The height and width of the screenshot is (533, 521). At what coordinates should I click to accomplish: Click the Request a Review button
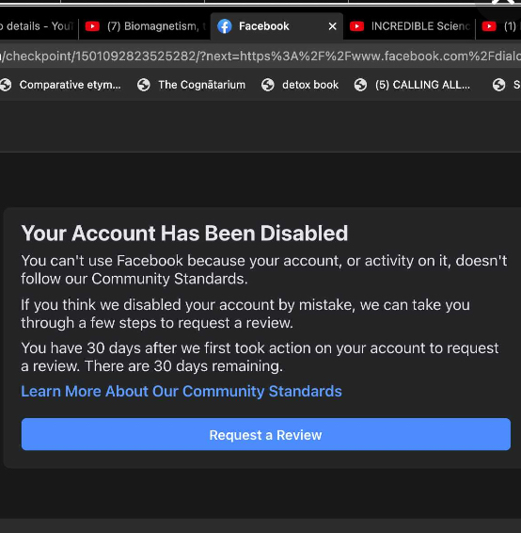(x=266, y=434)
